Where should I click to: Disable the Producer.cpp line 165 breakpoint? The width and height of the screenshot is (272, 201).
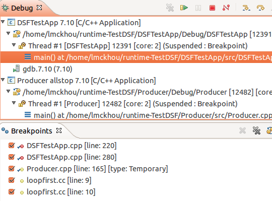click(12, 168)
